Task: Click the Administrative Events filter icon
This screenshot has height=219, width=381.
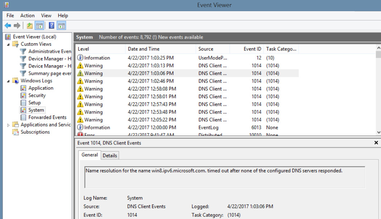Action: tap(23, 51)
